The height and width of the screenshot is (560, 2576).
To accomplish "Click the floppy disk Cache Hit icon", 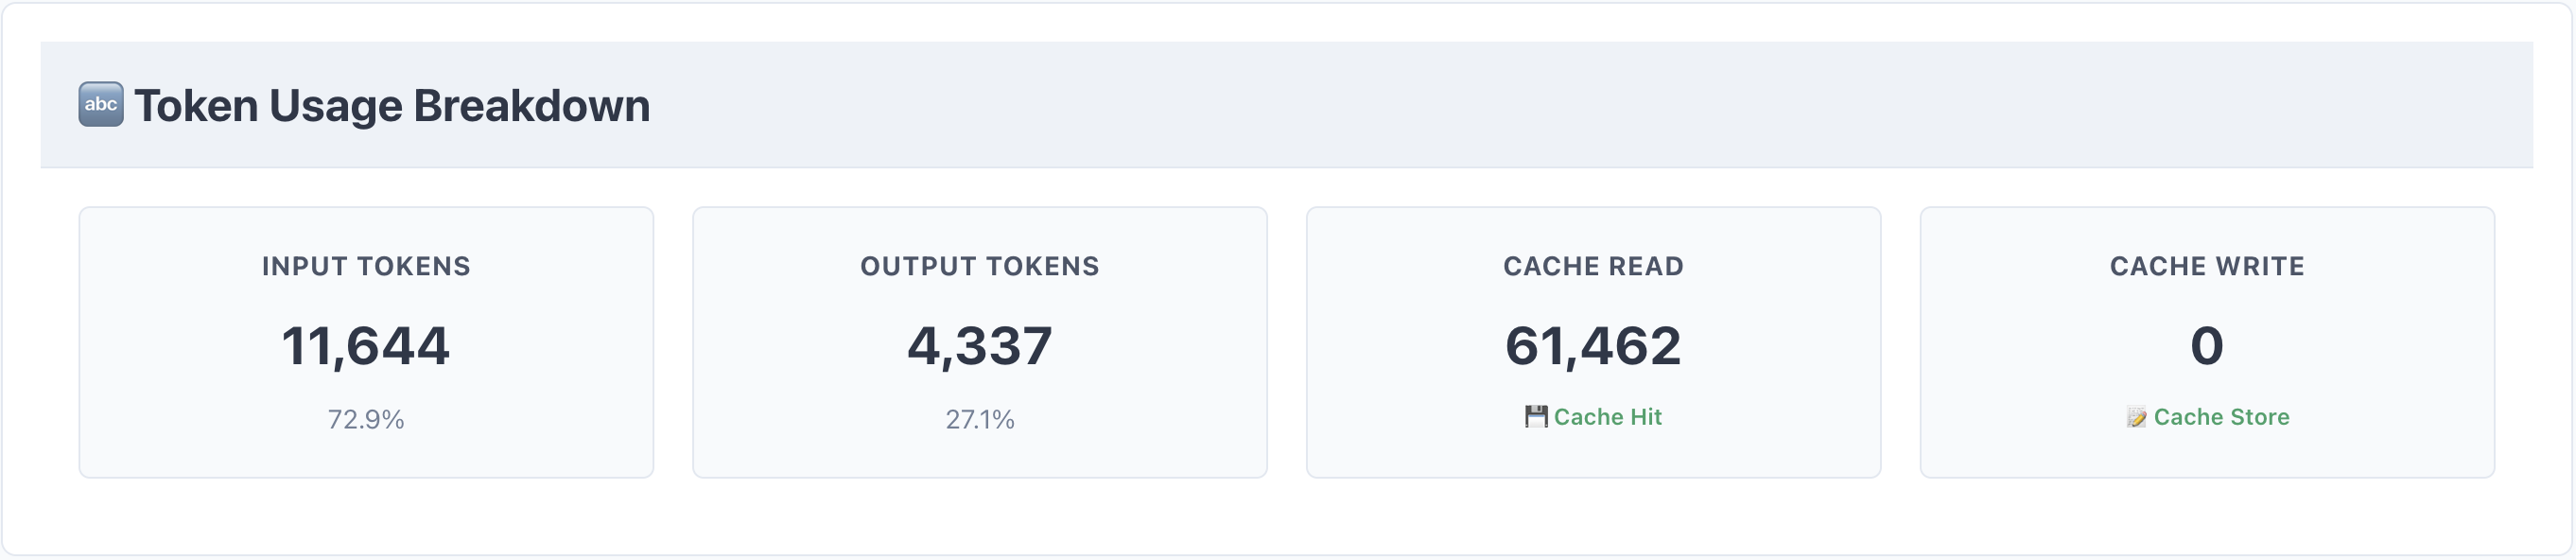I will [1536, 417].
